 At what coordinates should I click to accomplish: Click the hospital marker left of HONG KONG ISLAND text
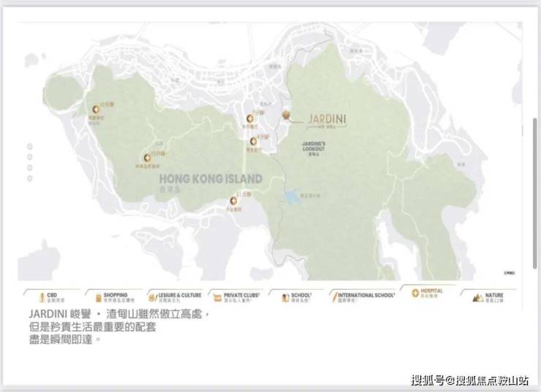point(148,158)
